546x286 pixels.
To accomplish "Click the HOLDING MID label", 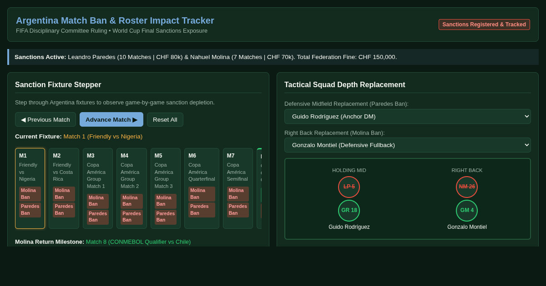I will pyautogui.click(x=349, y=170).
